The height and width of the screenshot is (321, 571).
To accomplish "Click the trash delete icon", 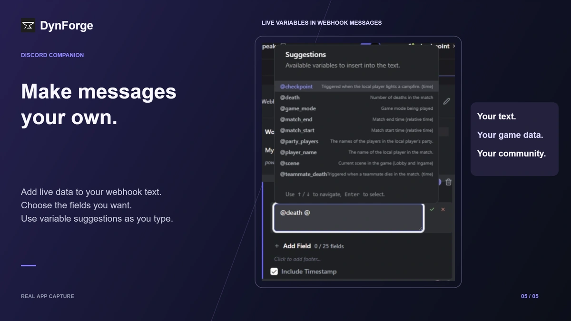I will (448, 182).
